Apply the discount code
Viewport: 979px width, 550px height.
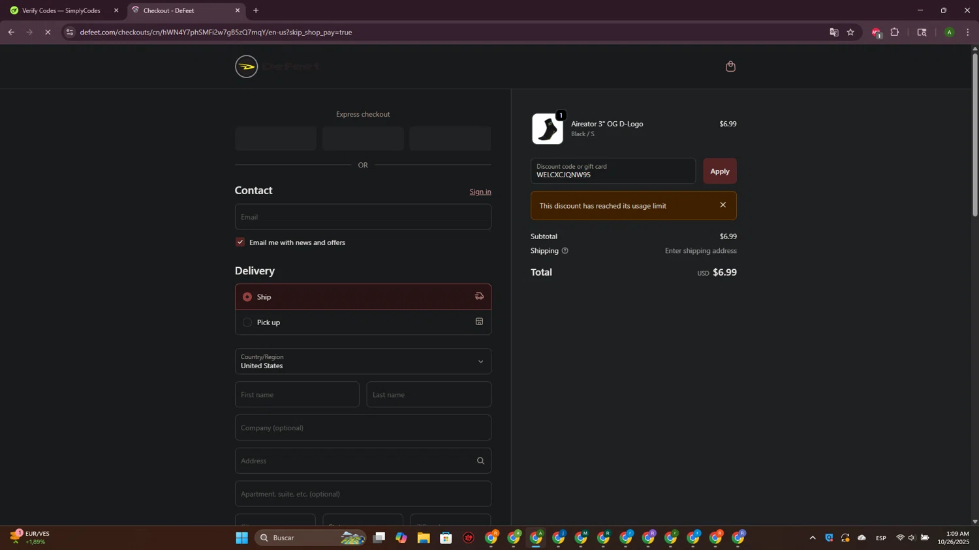click(720, 171)
